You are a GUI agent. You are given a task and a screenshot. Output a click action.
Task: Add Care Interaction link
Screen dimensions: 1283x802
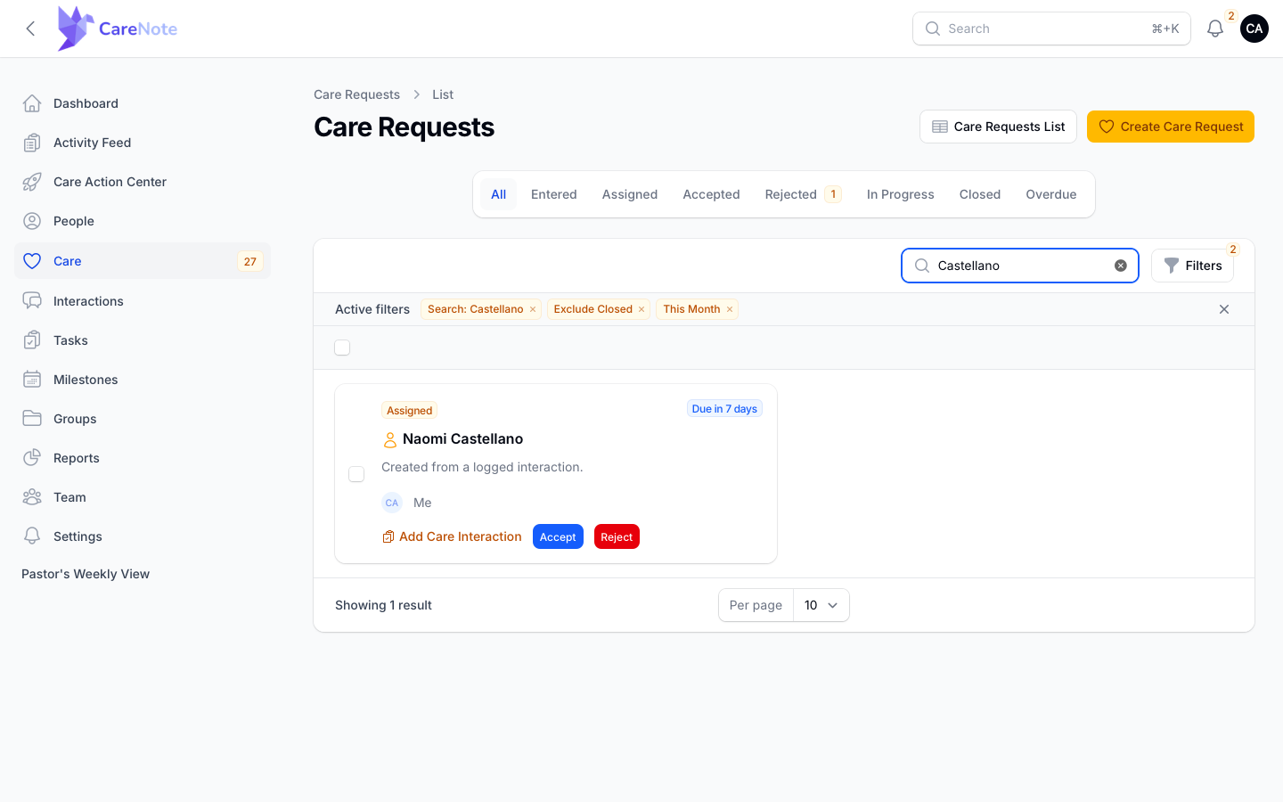point(453,536)
